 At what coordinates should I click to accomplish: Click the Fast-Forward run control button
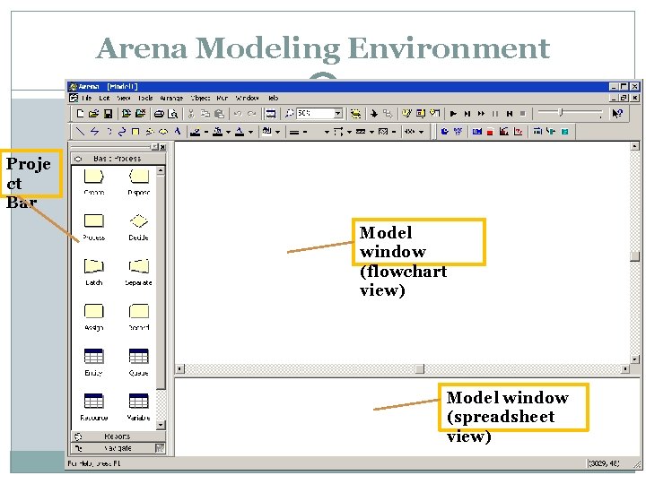(481, 114)
